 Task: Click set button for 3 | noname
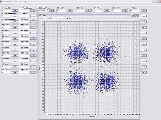coord(15,27)
